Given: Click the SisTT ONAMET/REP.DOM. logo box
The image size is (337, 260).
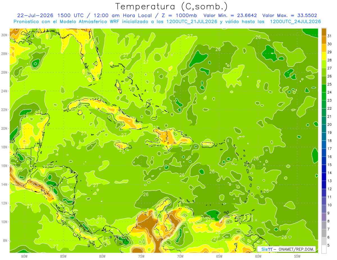Looking at the screenshot, I should point(286,249).
